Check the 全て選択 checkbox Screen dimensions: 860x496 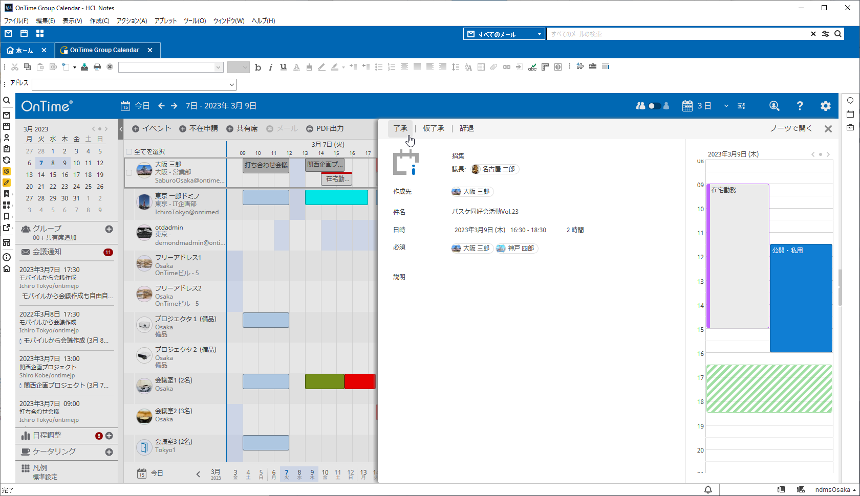point(129,152)
